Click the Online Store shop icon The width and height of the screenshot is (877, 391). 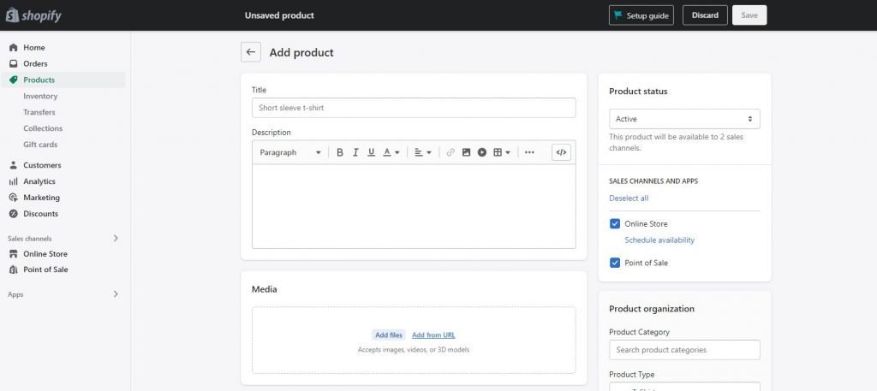(14, 253)
